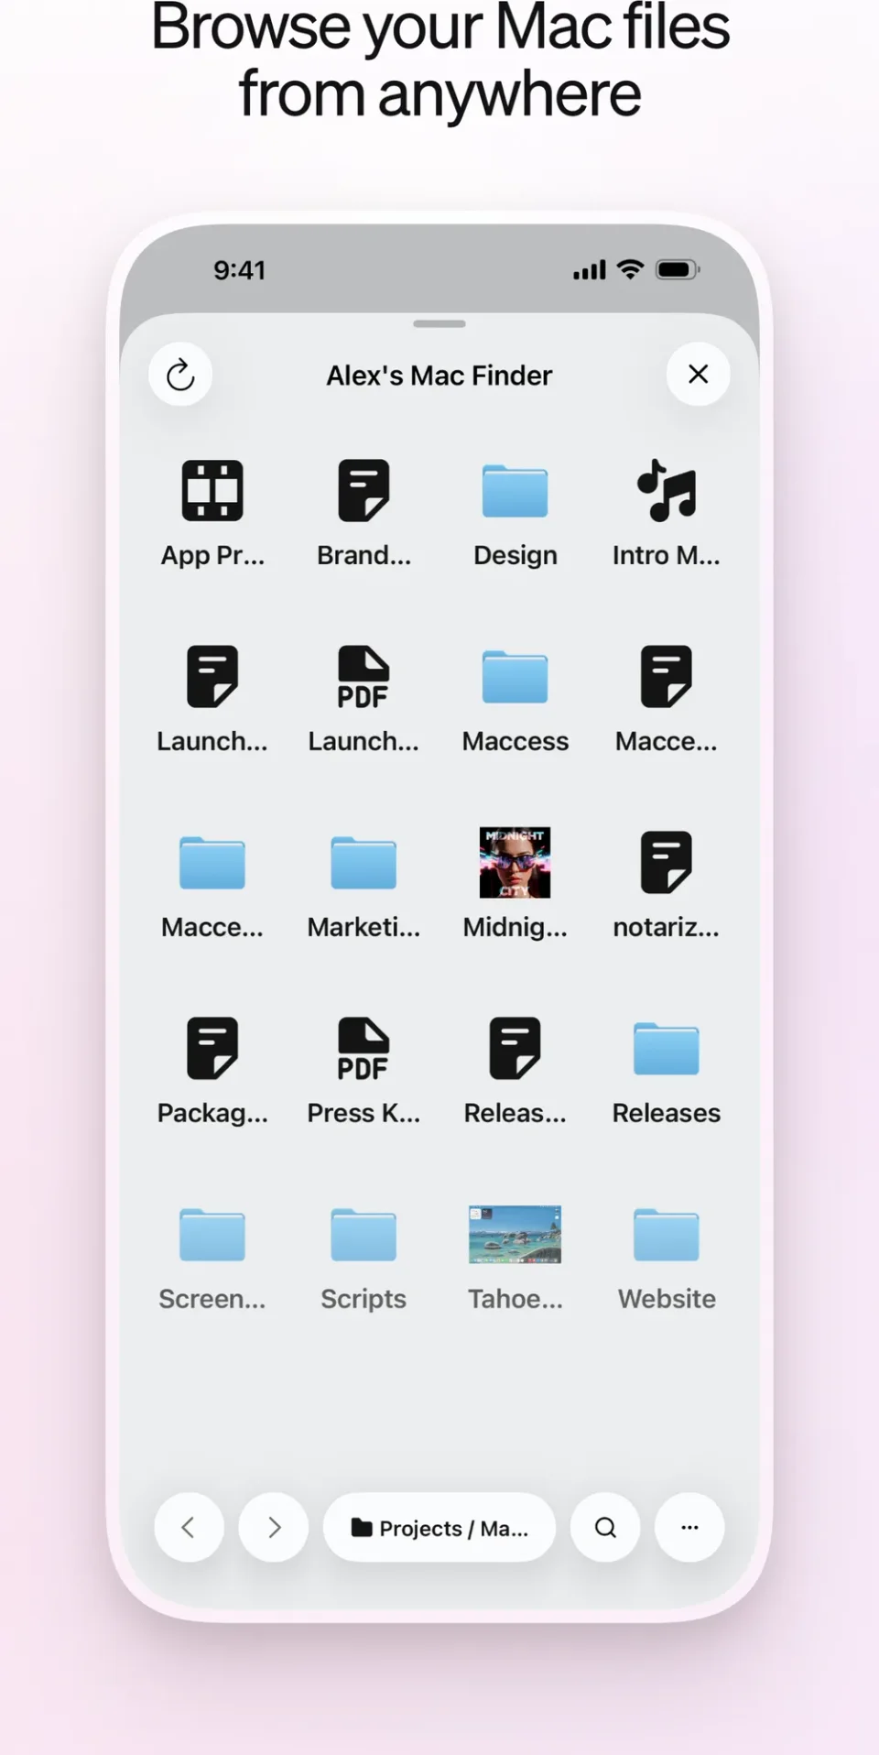Screen dimensions: 879x1755
Task: Open the Website folder icon
Action: pos(667,1235)
